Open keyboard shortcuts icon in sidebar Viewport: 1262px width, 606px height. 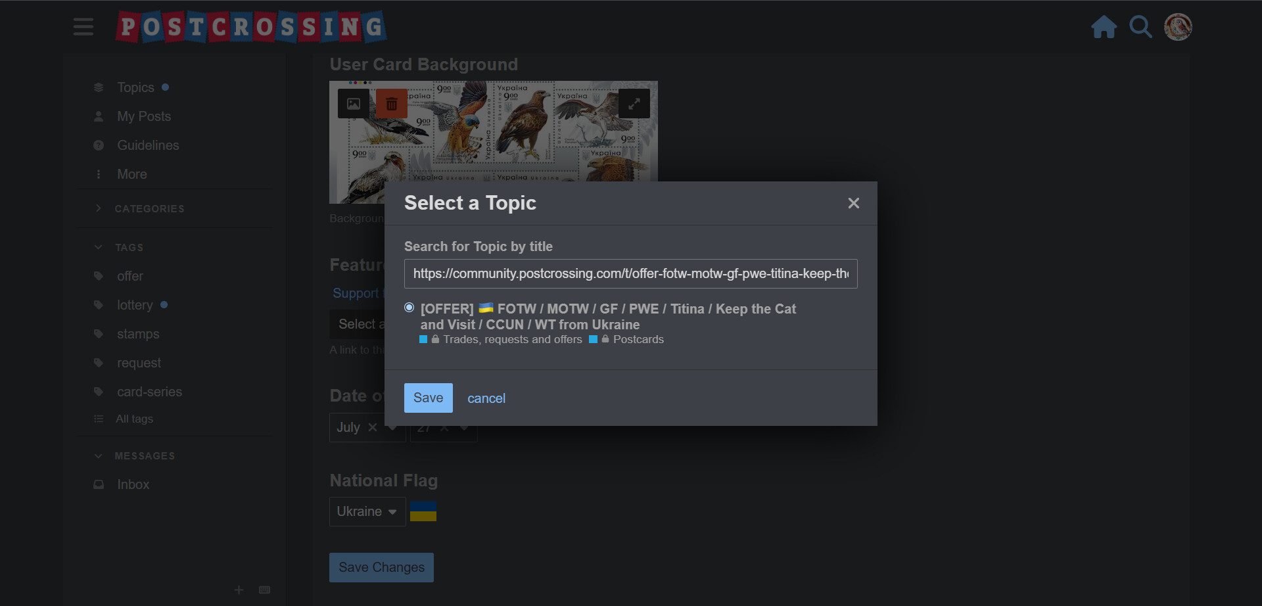265,590
